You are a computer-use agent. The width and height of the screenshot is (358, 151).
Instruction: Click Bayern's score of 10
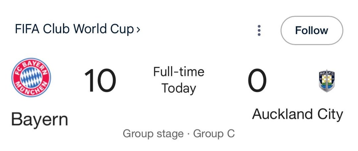click(100, 80)
